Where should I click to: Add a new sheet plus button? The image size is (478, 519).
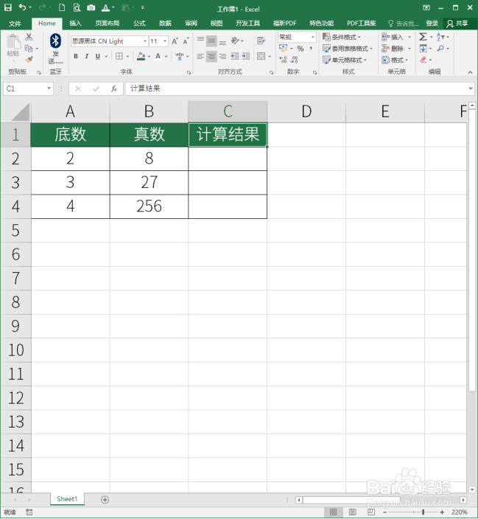pos(105,500)
